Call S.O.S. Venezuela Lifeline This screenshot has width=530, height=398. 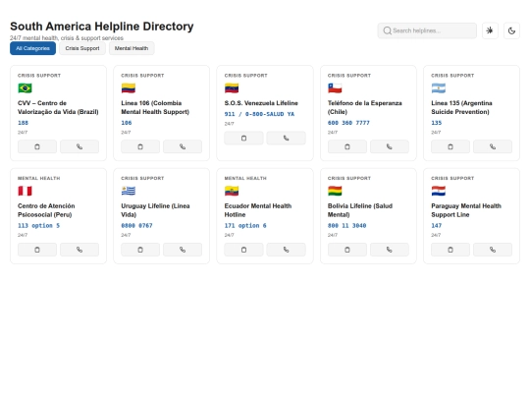[286, 139]
